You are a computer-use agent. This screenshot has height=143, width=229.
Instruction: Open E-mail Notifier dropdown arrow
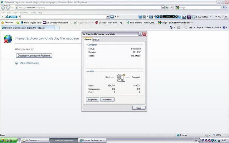tap(211, 17)
